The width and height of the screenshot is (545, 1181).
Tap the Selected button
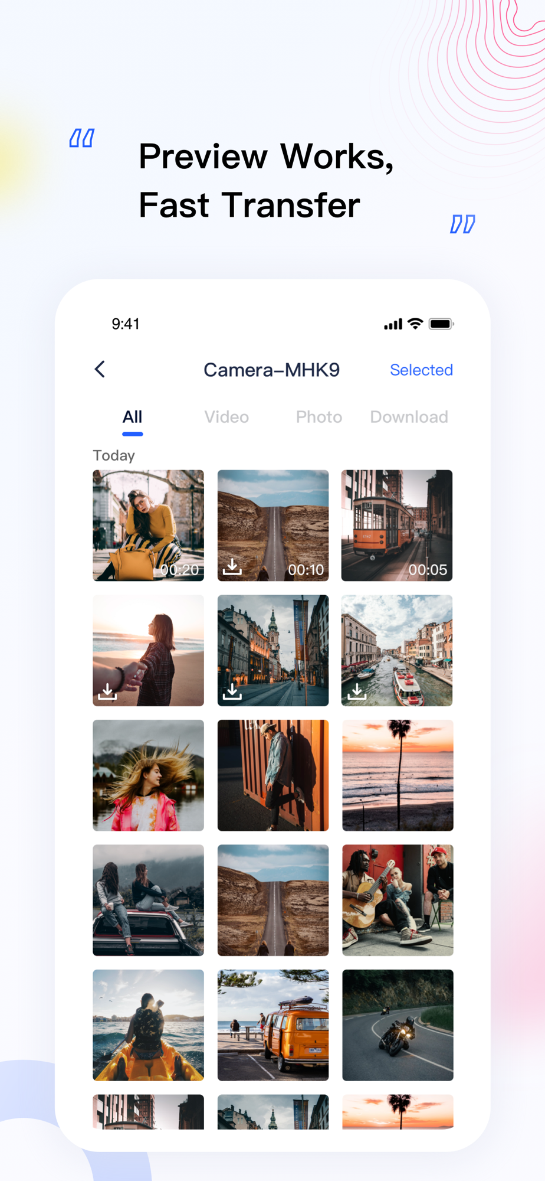click(421, 370)
